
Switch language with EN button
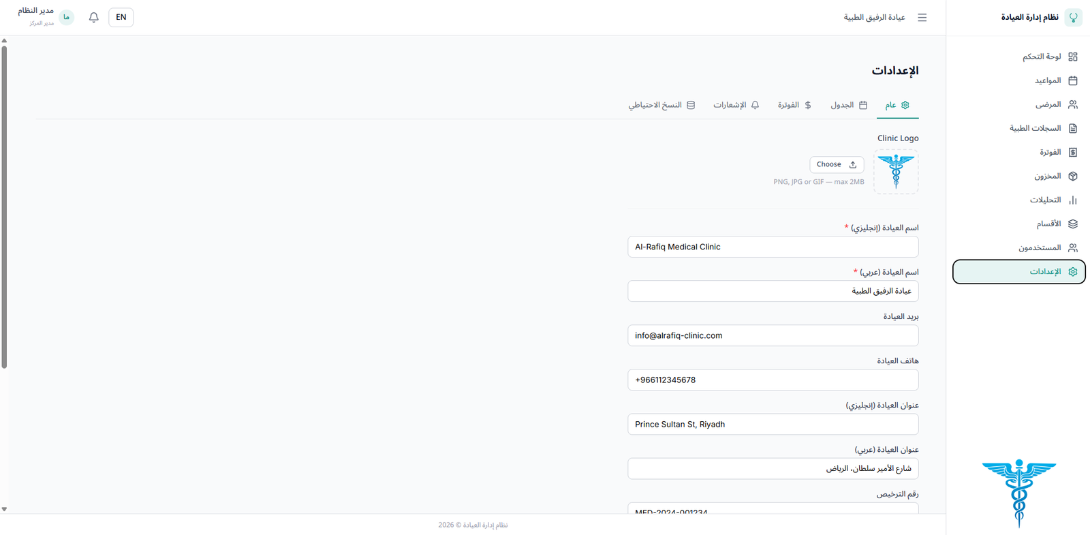[121, 18]
